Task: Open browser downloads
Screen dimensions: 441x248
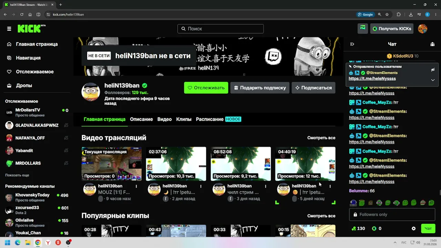Action: click(x=411, y=14)
